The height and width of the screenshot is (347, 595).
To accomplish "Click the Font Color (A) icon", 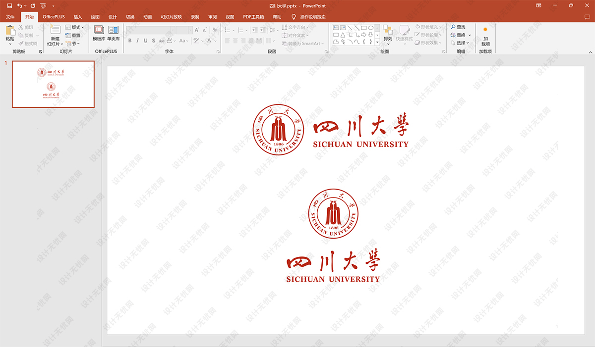I will (209, 41).
